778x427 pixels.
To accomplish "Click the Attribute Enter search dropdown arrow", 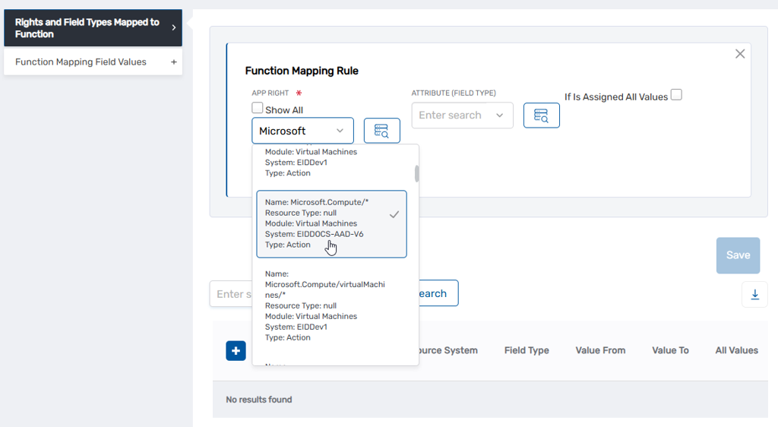I will [x=500, y=115].
